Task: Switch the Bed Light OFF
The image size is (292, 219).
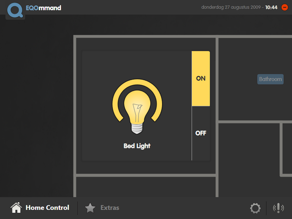Action: [x=201, y=133]
